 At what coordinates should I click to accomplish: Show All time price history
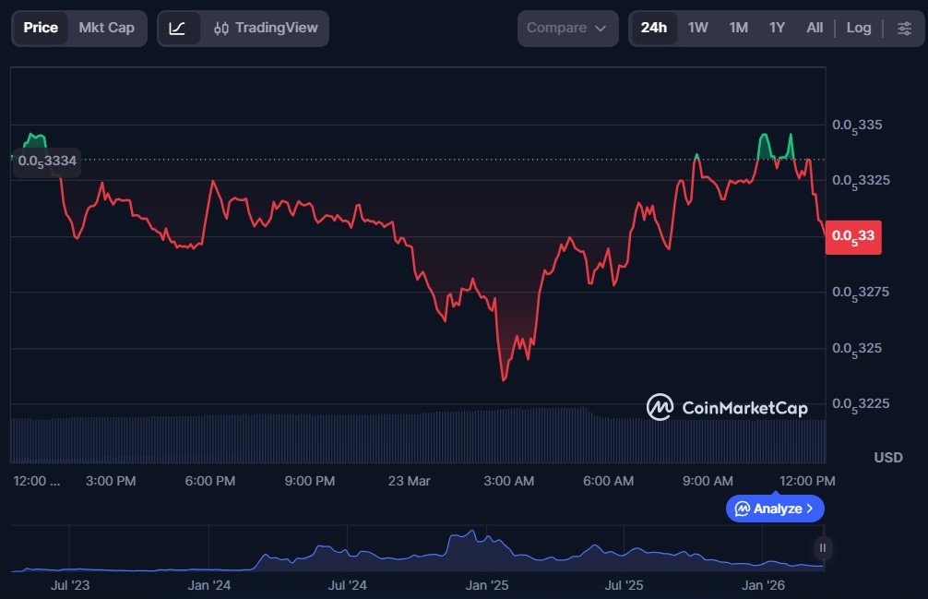(815, 28)
